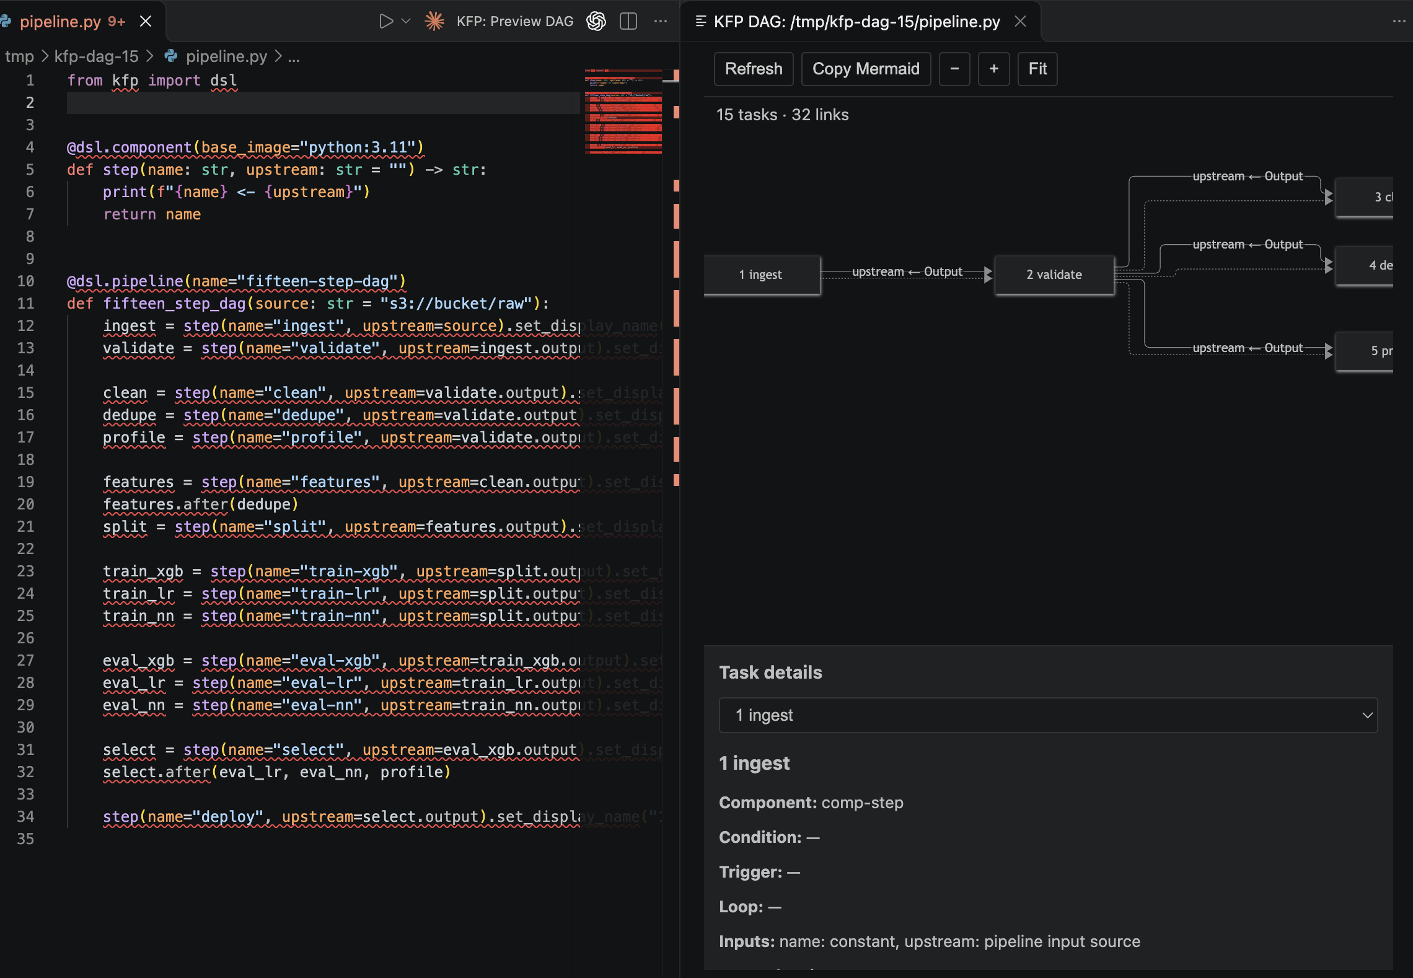Screen dimensions: 1413x978
Task: Click python file icon in breadcrumb
Action: pos(171,56)
